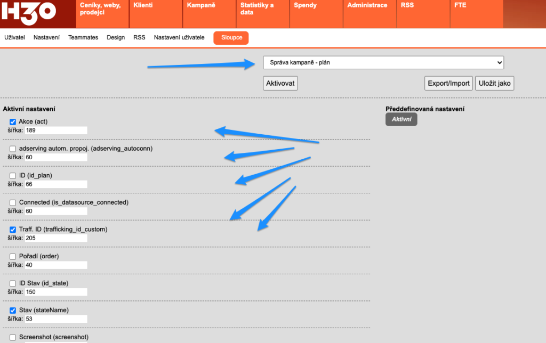Open the Kampaně menu

coord(200,5)
